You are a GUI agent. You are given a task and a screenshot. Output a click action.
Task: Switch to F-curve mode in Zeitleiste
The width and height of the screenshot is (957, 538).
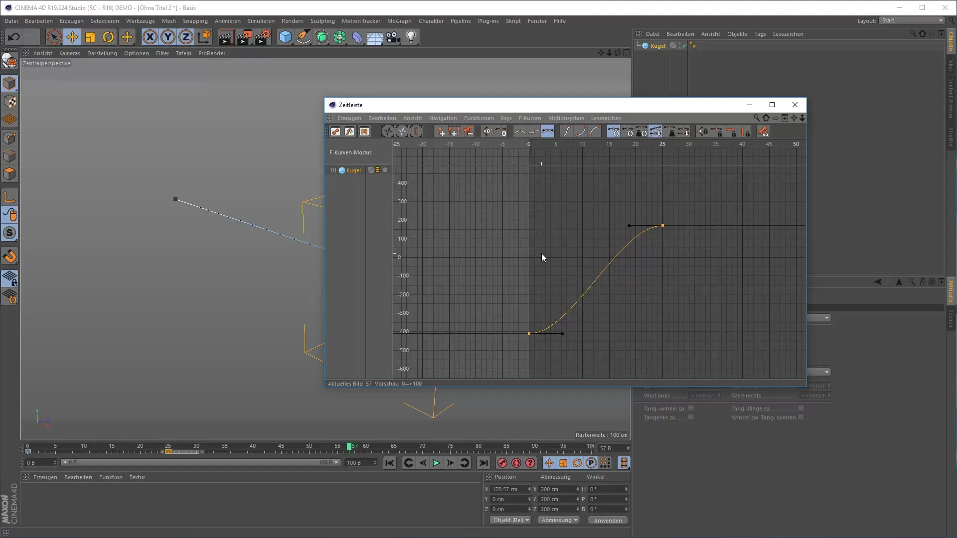click(349, 132)
